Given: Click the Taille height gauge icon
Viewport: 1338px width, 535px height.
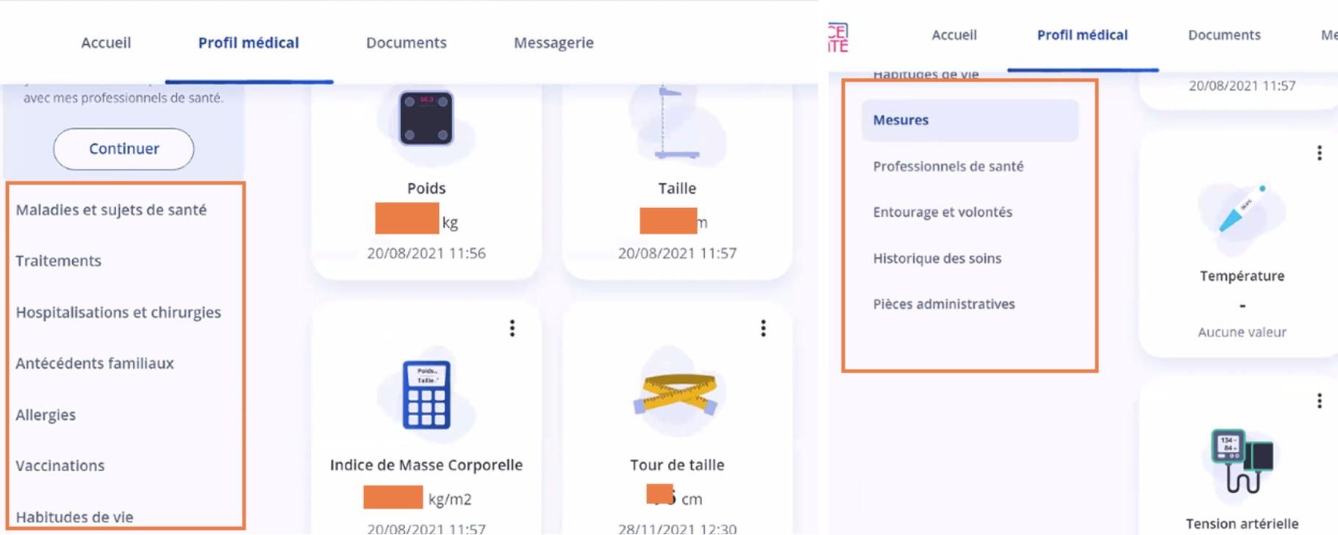Looking at the screenshot, I should 676,122.
